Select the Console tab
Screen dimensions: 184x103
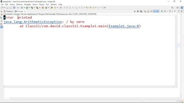[x=19, y=11]
